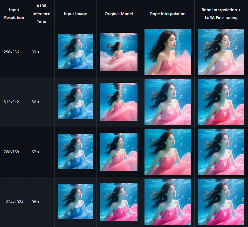The image size is (248, 227).
Task: Open the 512x512 row Rope Interpolation image
Action: (x=168, y=102)
